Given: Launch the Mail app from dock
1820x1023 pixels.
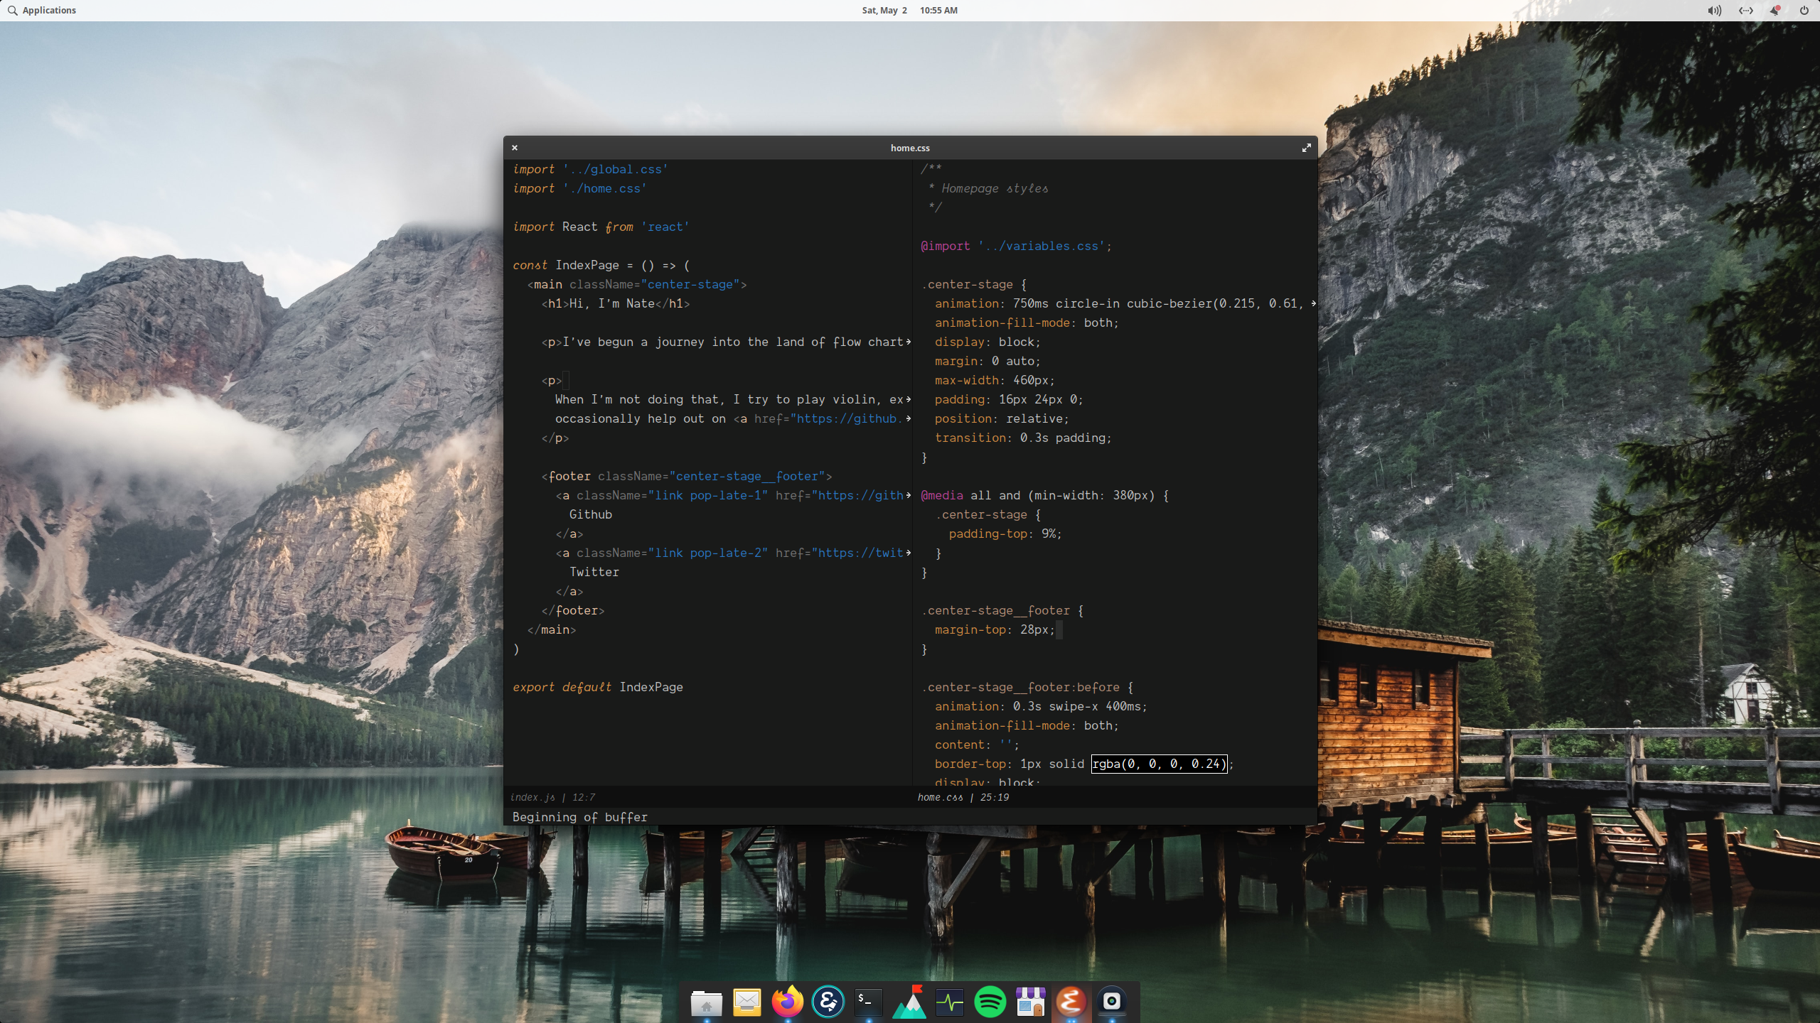Looking at the screenshot, I should (746, 1002).
